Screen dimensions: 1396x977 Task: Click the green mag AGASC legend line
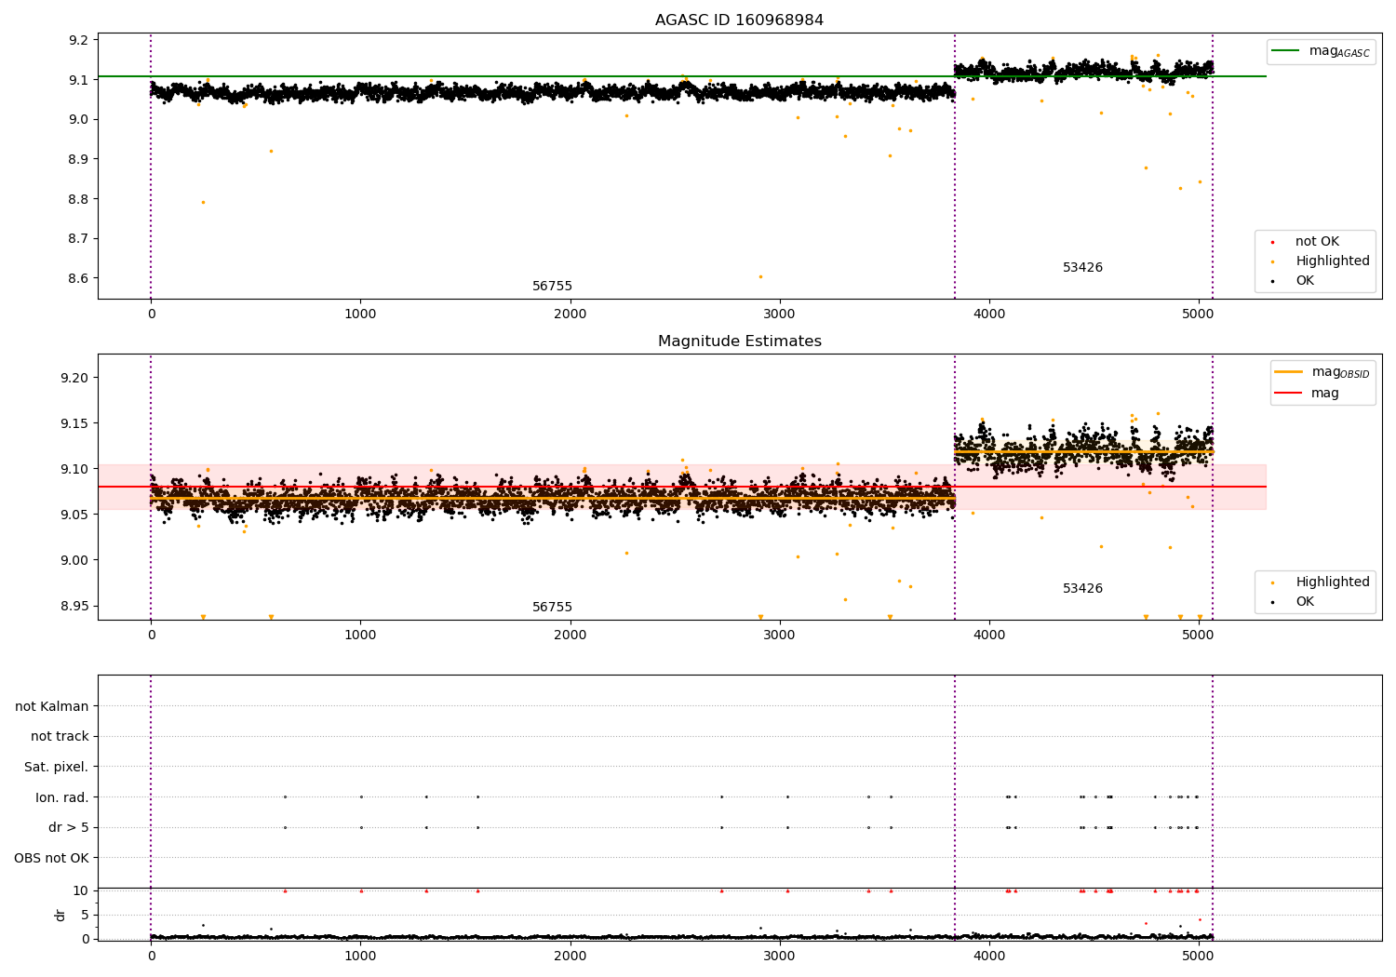tap(1286, 51)
